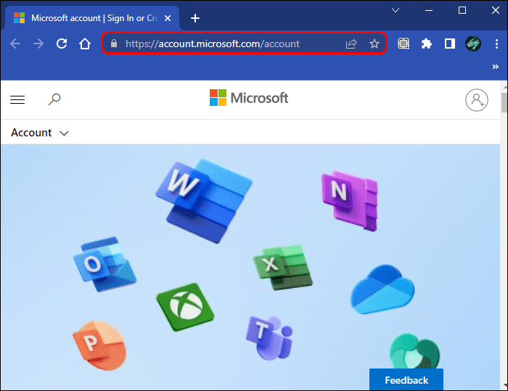508x391 pixels.
Task: Open the Chrome profile avatar
Action: (x=473, y=44)
